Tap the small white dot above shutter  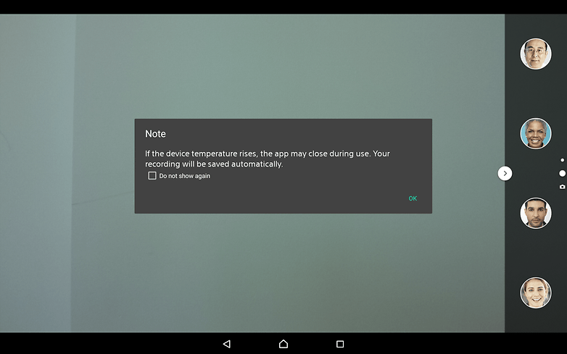(x=563, y=160)
